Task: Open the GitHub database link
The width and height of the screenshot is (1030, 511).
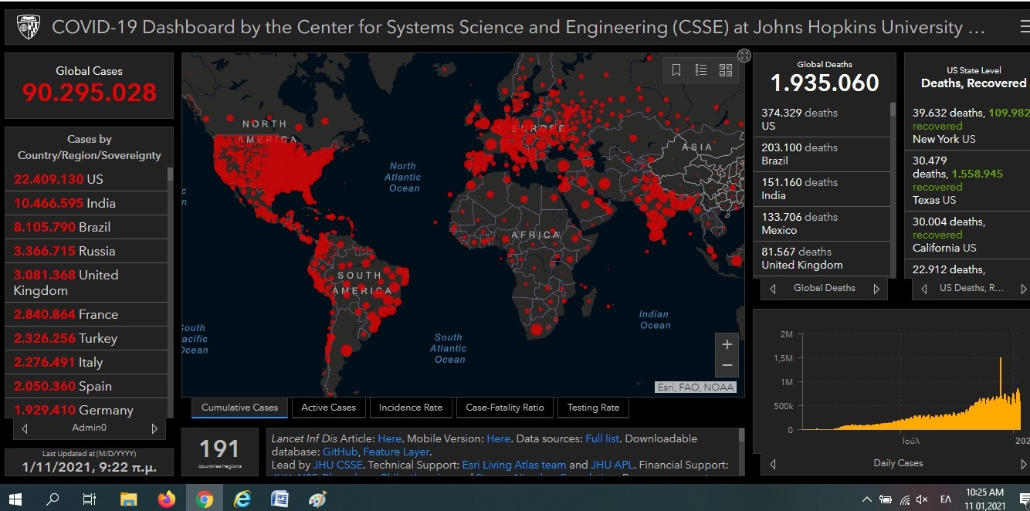Action: point(340,452)
